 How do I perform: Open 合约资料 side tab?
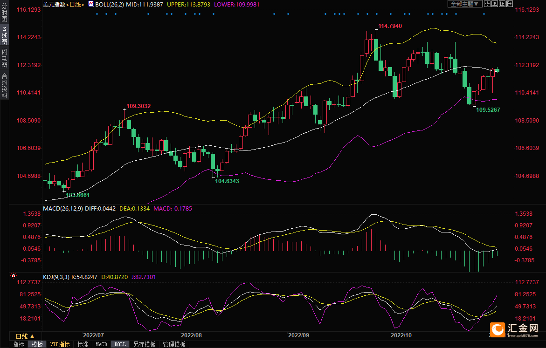tap(4, 86)
